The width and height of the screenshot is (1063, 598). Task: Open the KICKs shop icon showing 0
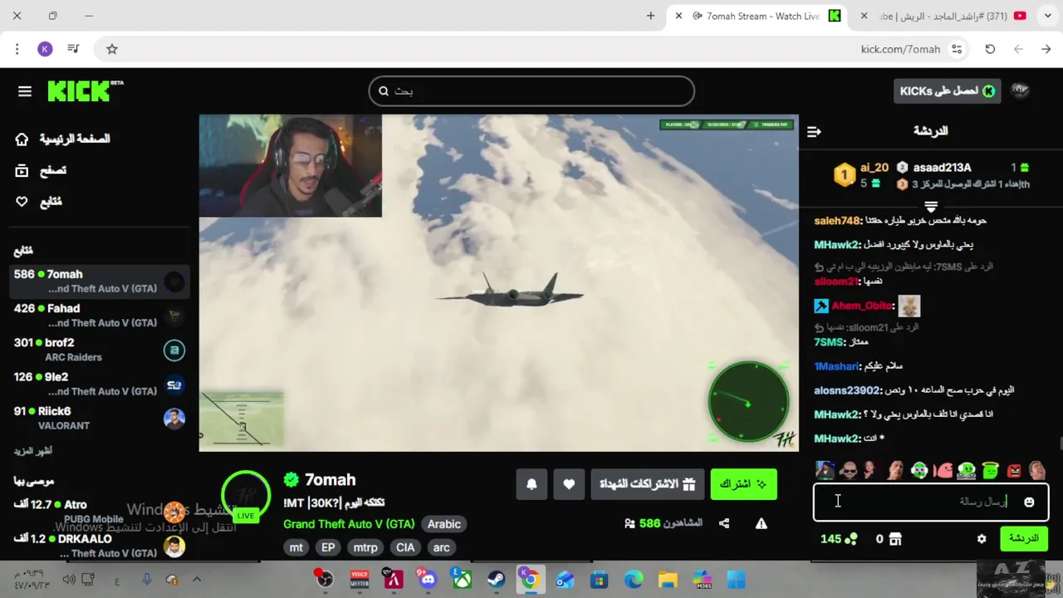[x=889, y=539]
